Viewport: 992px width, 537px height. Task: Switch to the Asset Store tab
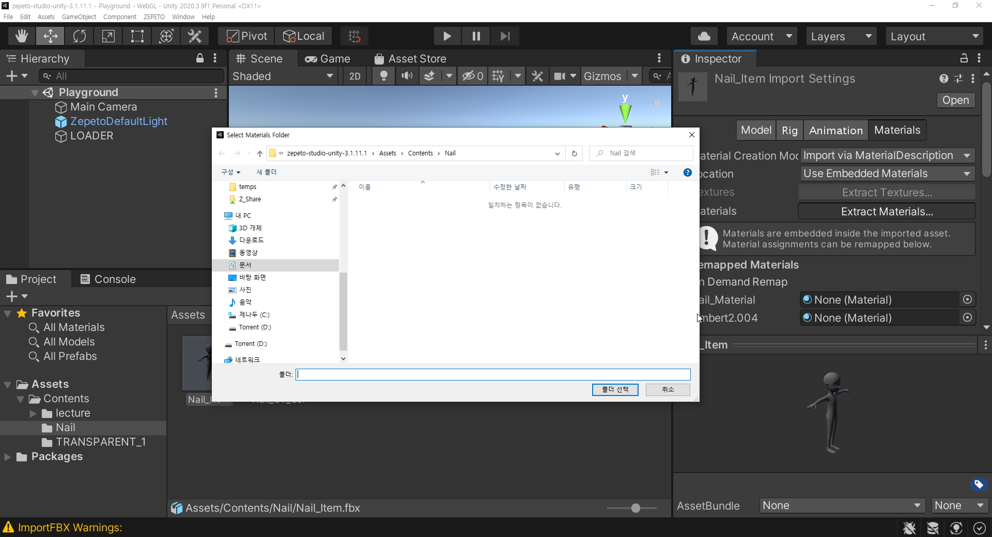[x=410, y=59]
